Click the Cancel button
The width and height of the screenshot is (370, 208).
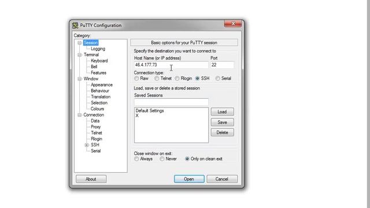(x=222, y=179)
